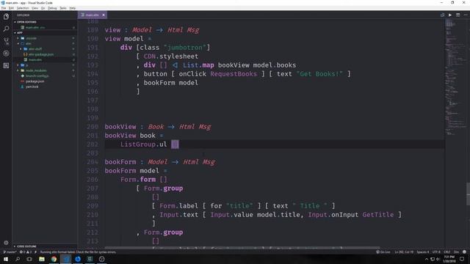
Task: Open the editor More Actions ellipsis
Action: (x=466, y=15)
